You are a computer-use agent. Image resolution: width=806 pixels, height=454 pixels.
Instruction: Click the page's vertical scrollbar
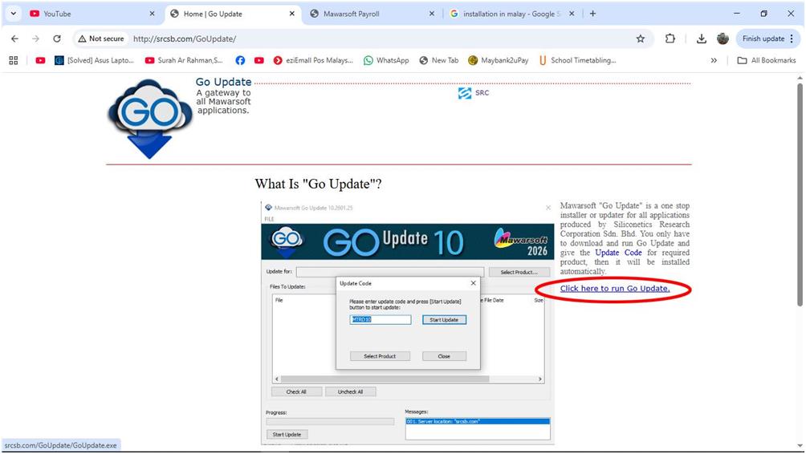(799, 193)
